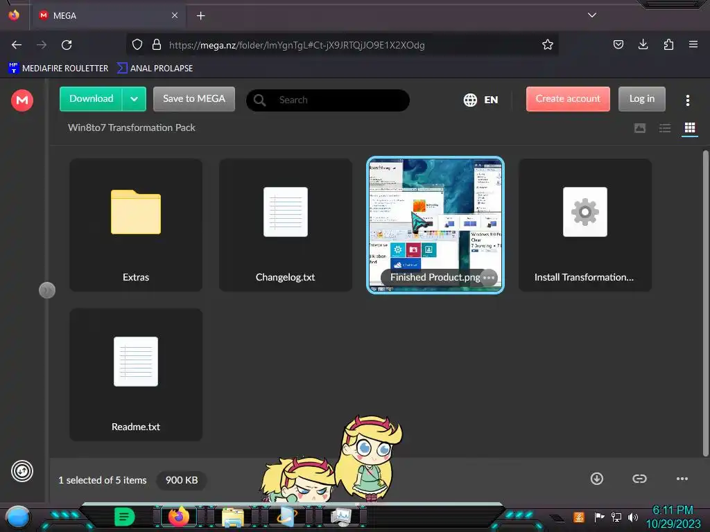Open the list all tabs chevron

[x=592, y=15]
